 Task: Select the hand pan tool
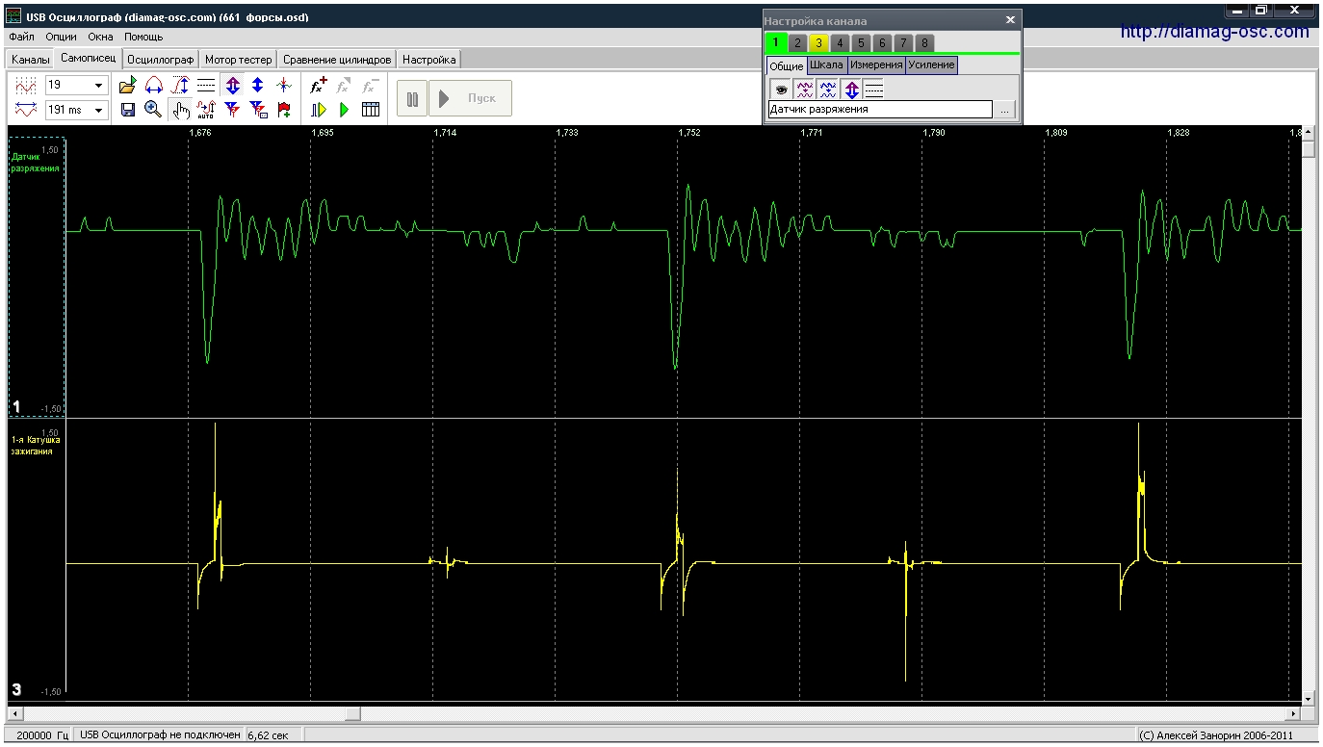(x=180, y=110)
